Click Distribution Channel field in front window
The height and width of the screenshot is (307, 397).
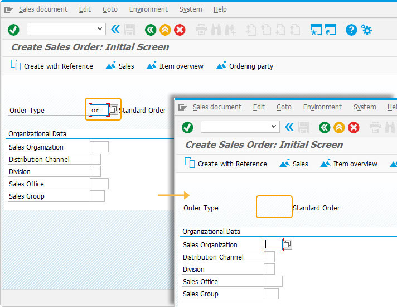tap(269, 257)
